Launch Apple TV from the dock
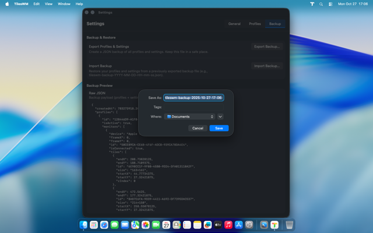Viewport: 373px width, 233px height. point(218,225)
